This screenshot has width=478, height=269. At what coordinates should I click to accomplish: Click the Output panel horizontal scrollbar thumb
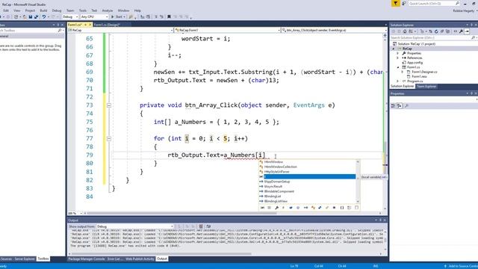coord(161,254)
